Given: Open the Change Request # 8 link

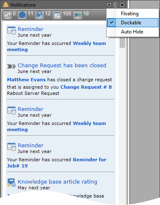Looking at the screenshot, I should point(86,87).
